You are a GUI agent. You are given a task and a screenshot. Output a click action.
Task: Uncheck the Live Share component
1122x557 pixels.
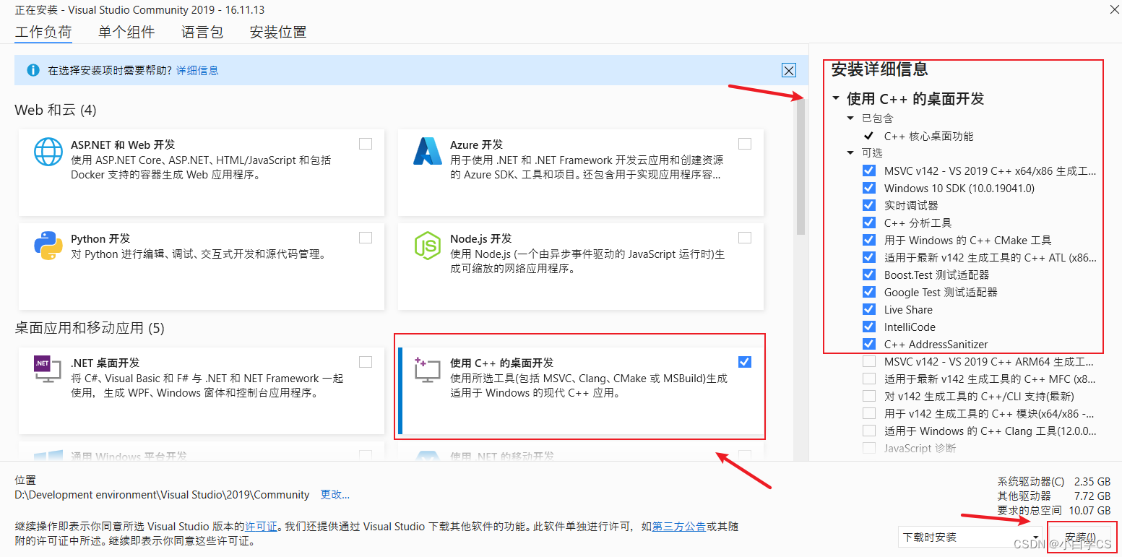point(869,310)
